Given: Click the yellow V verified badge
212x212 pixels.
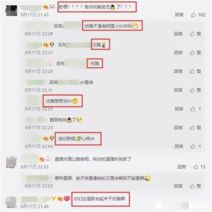Looking at the screenshot, I should pos(54,198).
